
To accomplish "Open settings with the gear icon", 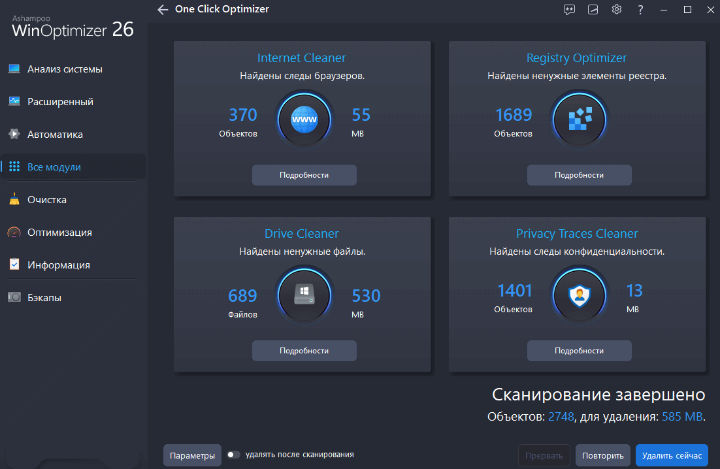I will click(x=617, y=10).
